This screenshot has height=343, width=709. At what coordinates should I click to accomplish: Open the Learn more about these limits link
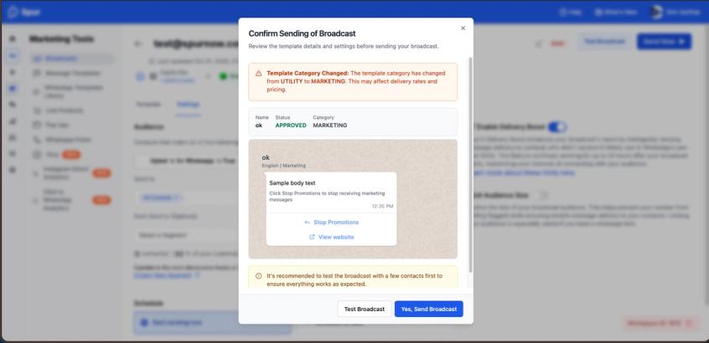523,173
